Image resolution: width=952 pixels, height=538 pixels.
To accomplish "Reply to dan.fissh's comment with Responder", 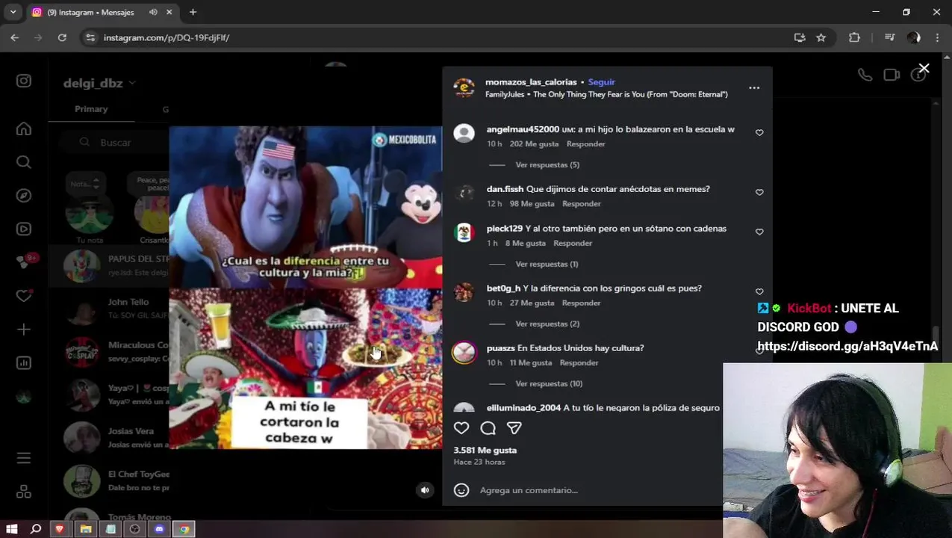I will coord(581,203).
